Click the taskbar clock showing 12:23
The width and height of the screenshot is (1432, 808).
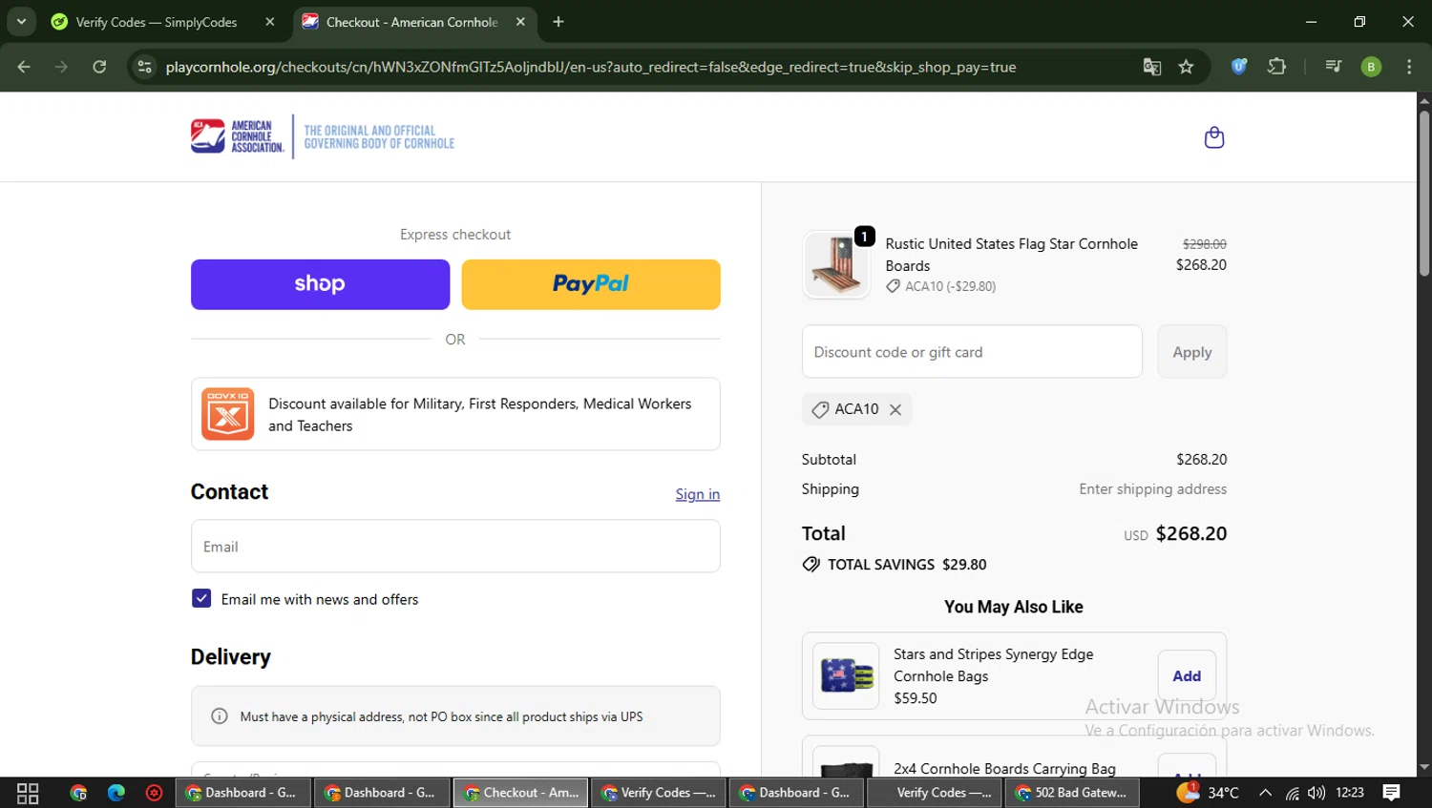pos(1350,793)
